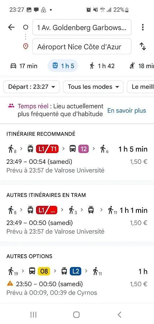Tap the red destination pin icon
The width and height of the screenshot is (154, 324).
pos(26,46)
